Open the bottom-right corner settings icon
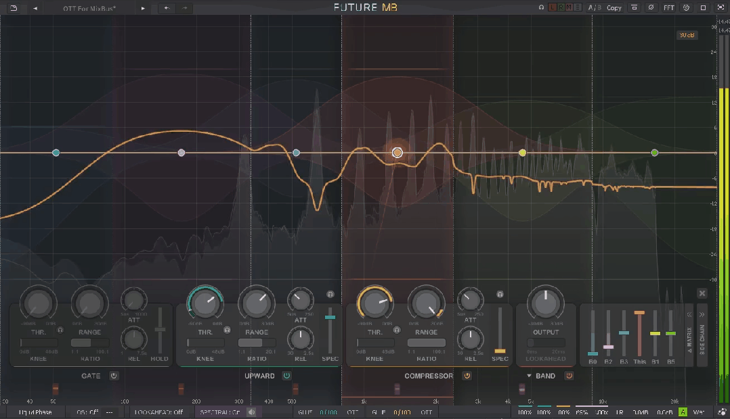Image resolution: width=730 pixels, height=419 pixels. pos(722,412)
